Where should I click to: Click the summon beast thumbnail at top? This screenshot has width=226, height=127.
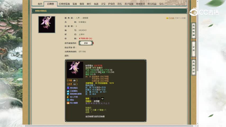pos(47,25)
